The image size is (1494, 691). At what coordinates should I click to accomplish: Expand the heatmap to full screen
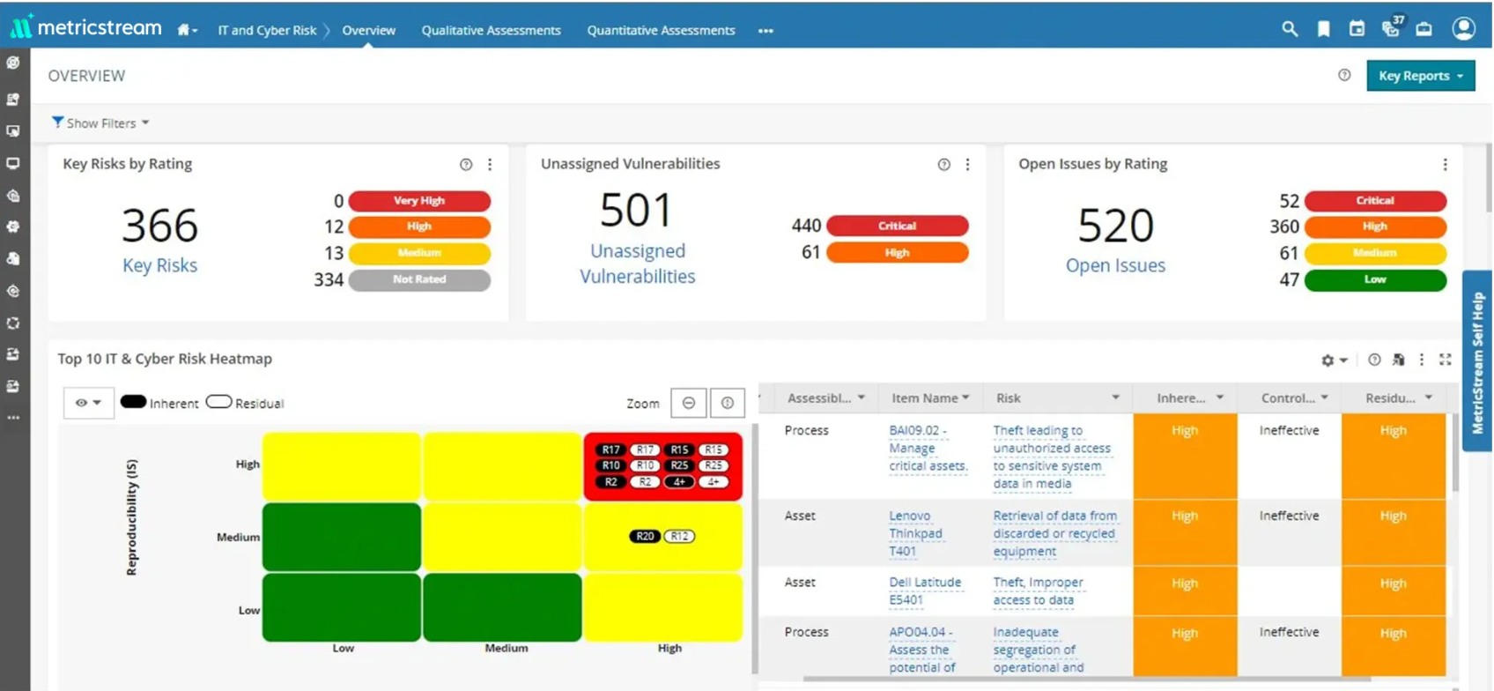click(x=1446, y=360)
